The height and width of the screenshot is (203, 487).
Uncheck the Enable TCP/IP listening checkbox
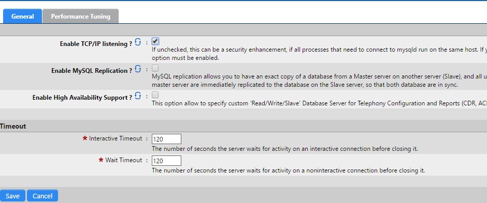(155, 41)
